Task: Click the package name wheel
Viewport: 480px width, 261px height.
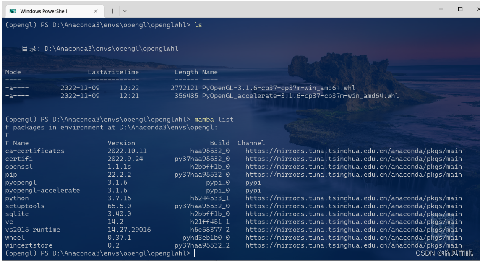Action: (15, 238)
